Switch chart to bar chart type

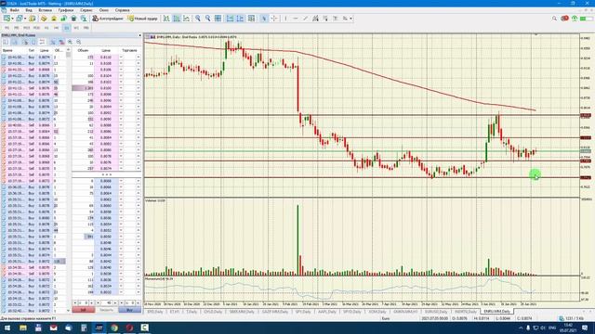click(166, 19)
